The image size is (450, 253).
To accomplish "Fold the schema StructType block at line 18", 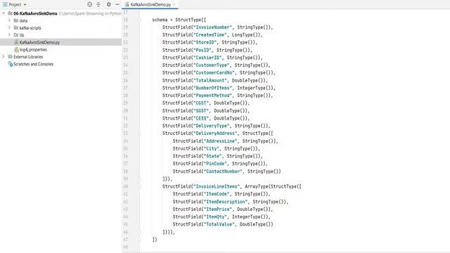I will (x=139, y=20).
